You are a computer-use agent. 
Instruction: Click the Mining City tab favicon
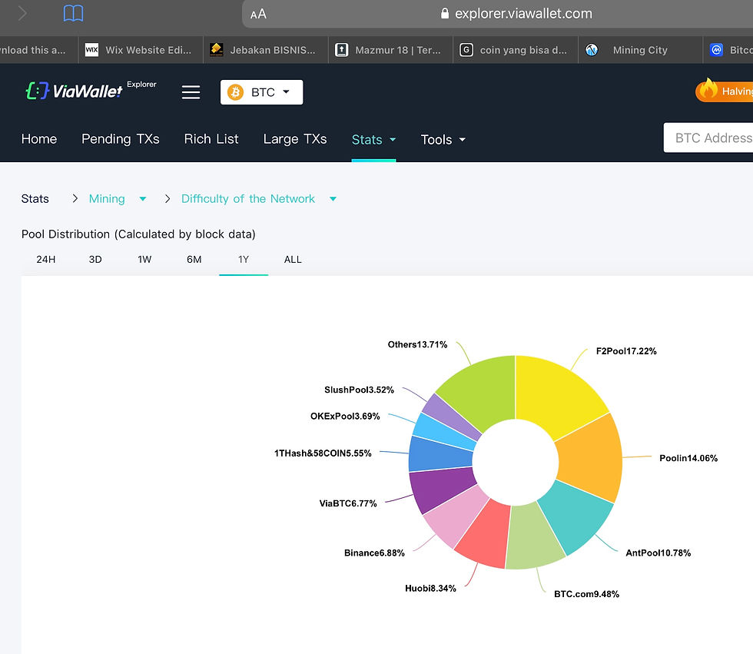(x=592, y=50)
